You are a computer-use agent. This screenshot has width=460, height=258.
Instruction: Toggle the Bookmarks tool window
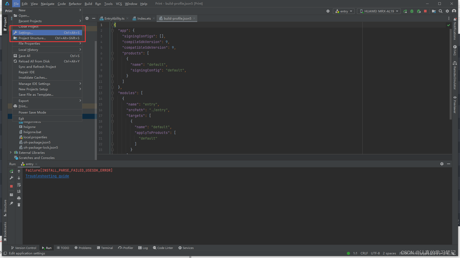(x=5, y=232)
